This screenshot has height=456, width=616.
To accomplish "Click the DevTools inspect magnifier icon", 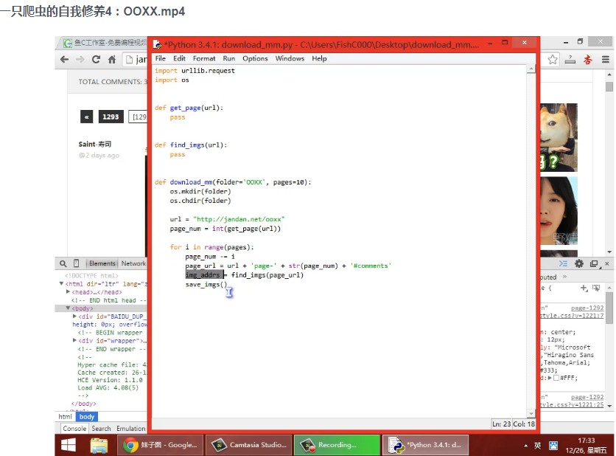I will tap(65, 263).
